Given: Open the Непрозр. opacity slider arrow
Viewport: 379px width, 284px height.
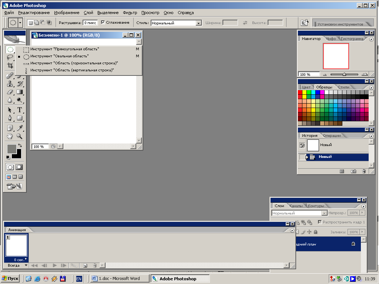Looking at the screenshot, I should pyautogui.click(x=362, y=213).
